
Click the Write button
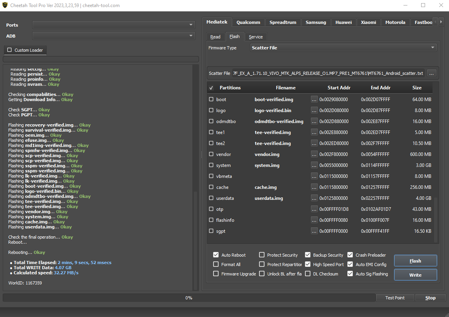tap(416, 275)
